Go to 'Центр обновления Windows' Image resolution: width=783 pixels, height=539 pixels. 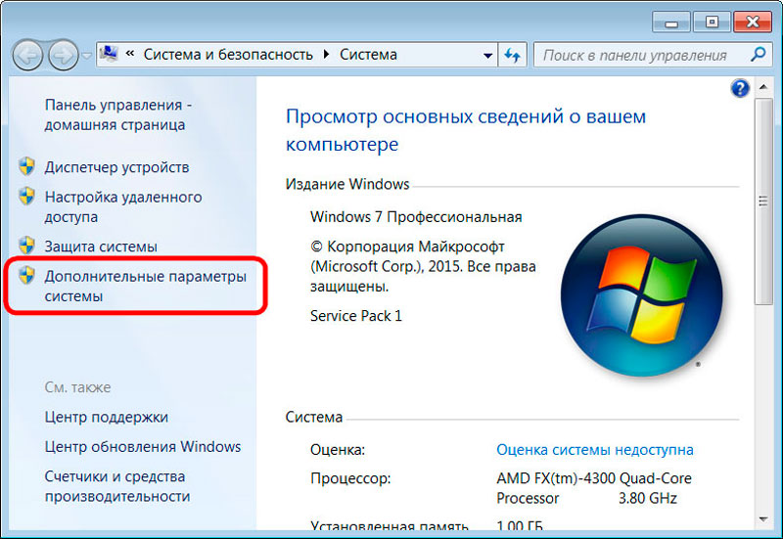click(142, 446)
